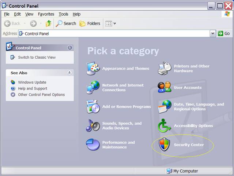Open the Views dropdown arrow
The width and height of the screenshot is (234, 176).
[114, 23]
